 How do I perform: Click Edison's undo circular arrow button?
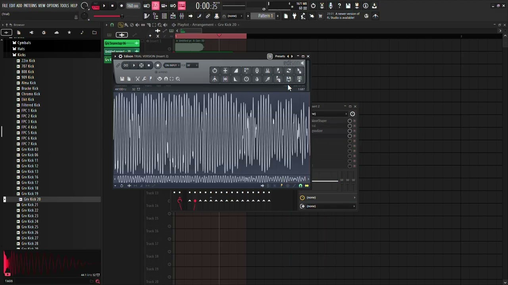[x=215, y=70]
